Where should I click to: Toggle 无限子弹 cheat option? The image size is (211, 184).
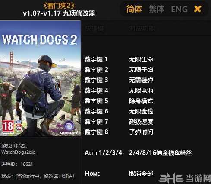pyautogui.click(x=141, y=70)
